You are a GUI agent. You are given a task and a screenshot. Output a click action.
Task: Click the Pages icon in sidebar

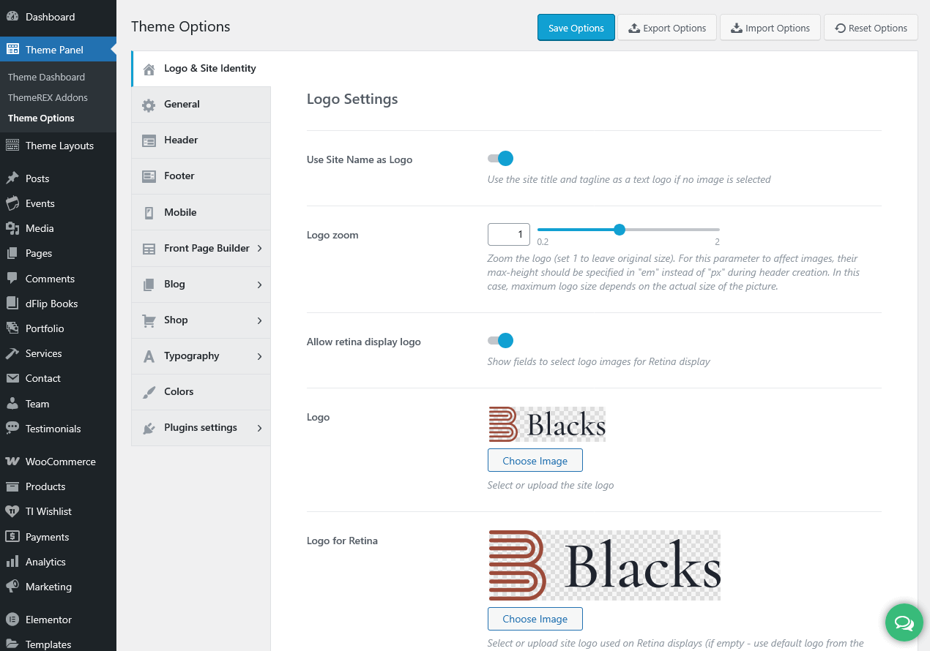tap(12, 253)
